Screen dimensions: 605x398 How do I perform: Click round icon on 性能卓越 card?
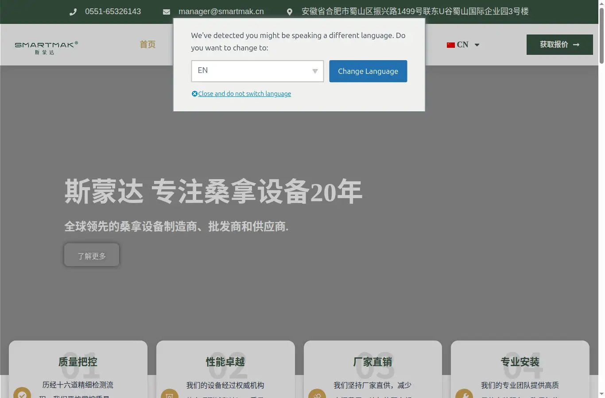point(170,394)
